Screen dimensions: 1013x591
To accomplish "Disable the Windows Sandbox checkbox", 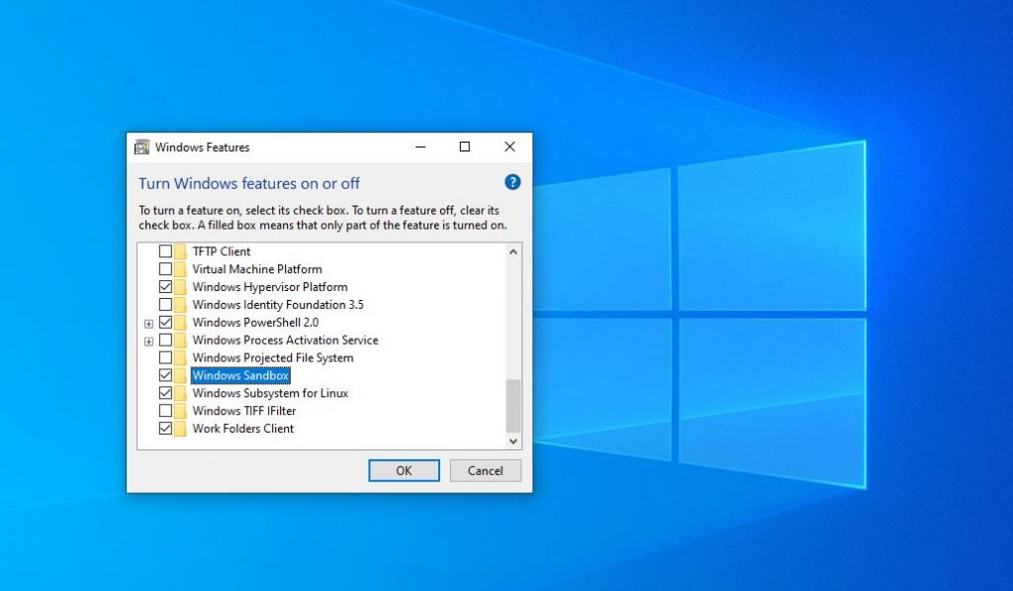I will pyautogui.click(x=165, y=375).
